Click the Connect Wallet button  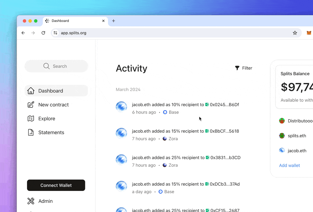point(56,185)
